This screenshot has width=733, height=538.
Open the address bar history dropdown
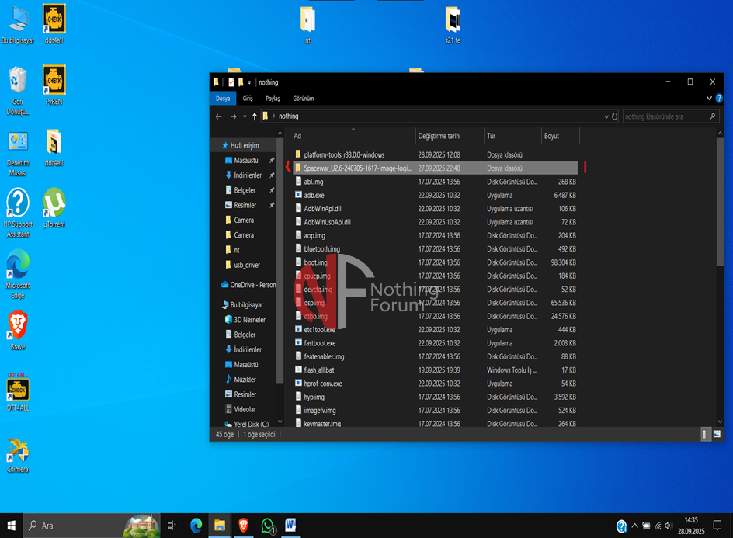(x=606, y=116)
